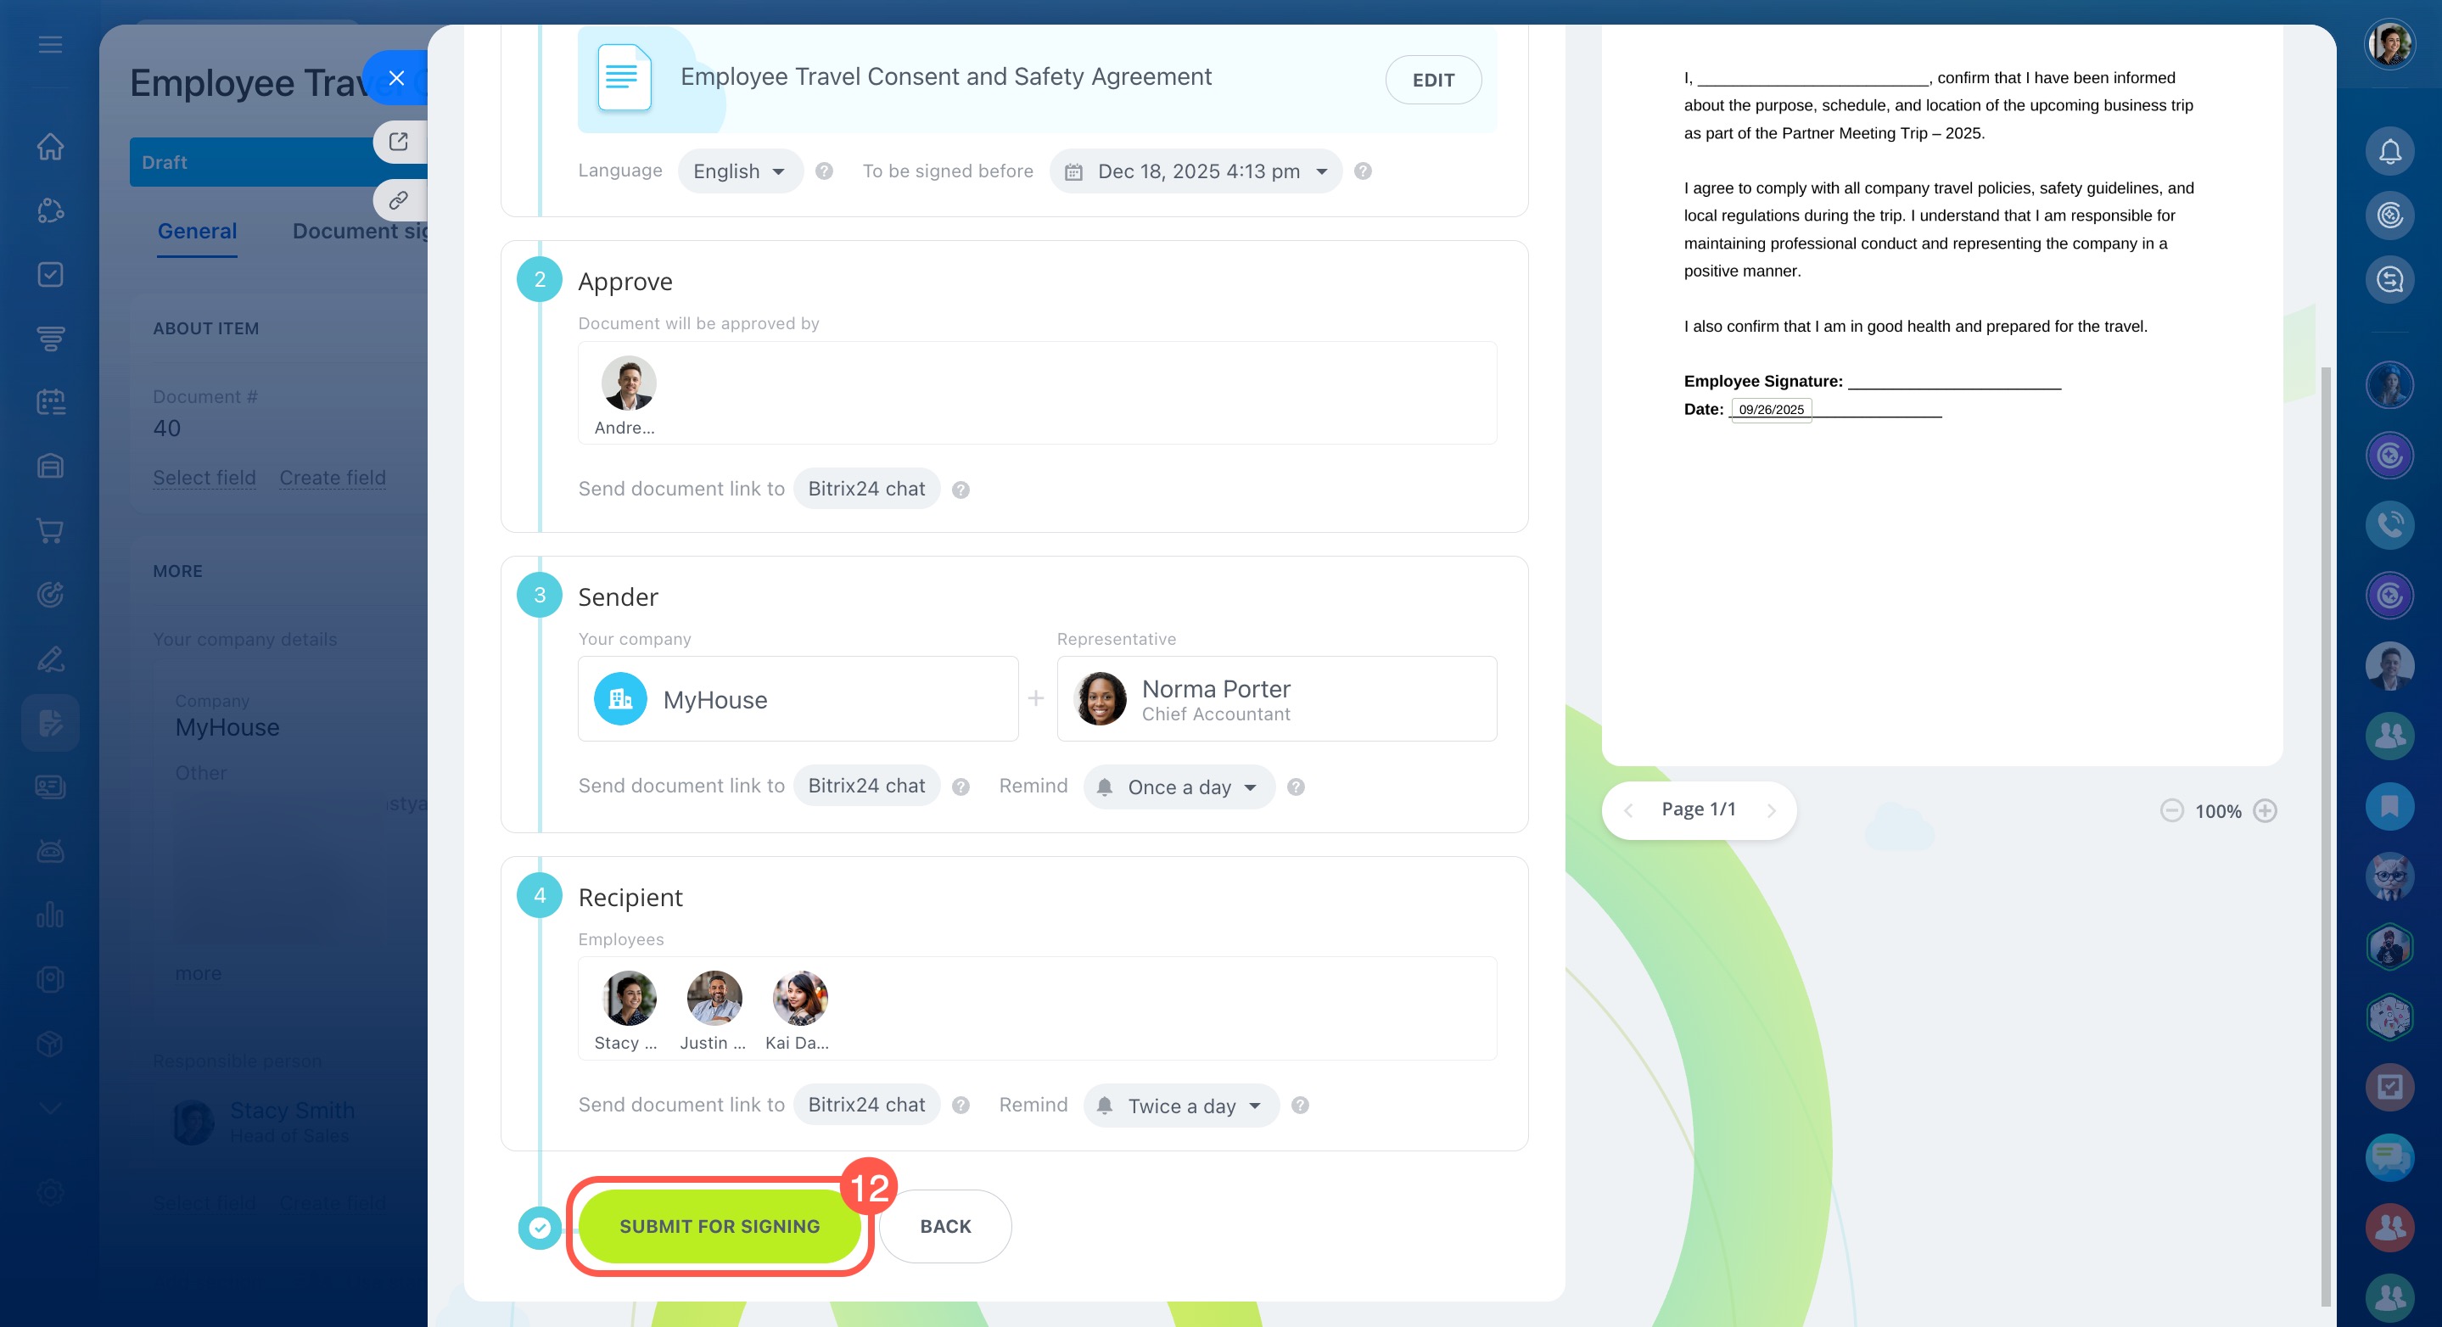The height and width of the screenshot is (1327, 2442).
Task: Open Sender remind dropdown Once a day
Action: point(1179,787)
